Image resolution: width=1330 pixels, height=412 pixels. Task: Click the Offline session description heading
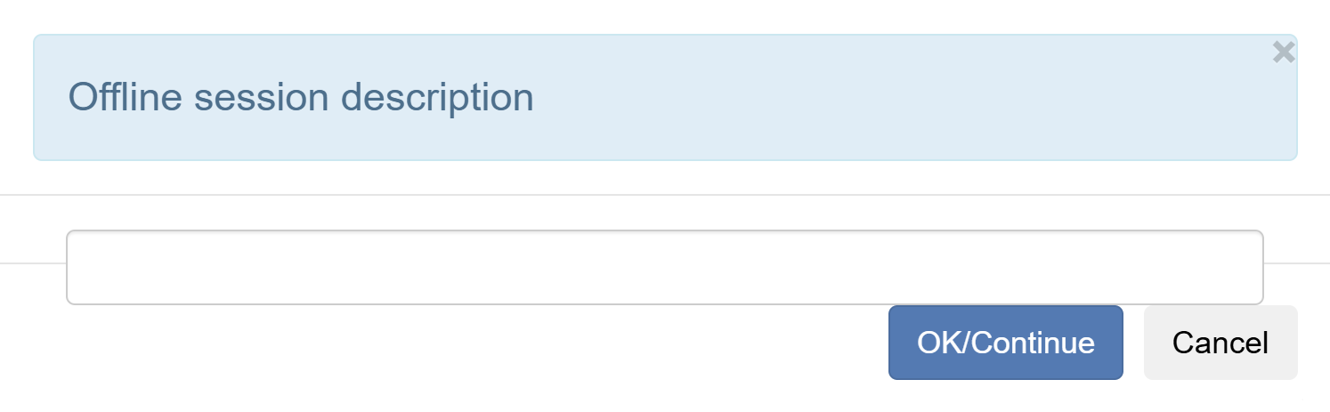301,97
